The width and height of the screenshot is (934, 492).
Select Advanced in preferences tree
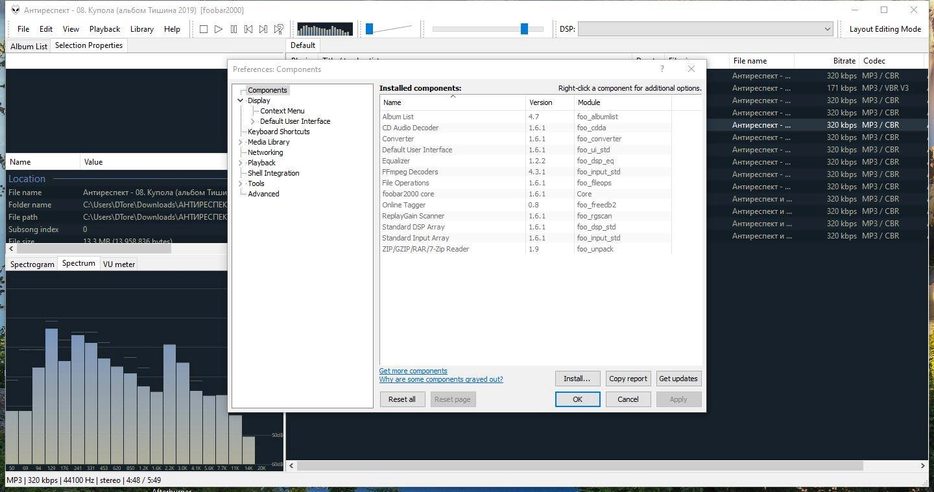click(x=263, y=194)
